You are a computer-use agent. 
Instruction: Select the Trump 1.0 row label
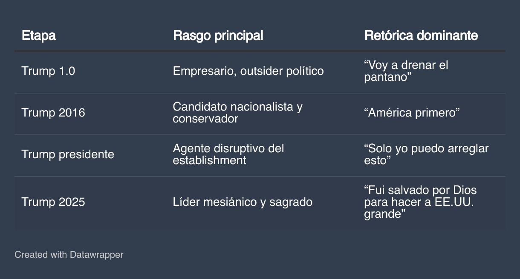[48, 71]
